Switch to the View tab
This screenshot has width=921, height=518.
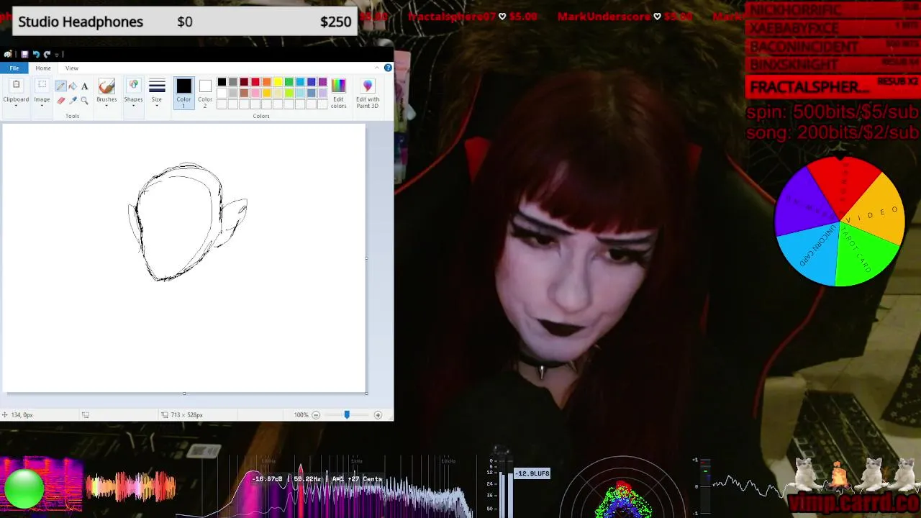pyautogui.click(x=72, y=68)
